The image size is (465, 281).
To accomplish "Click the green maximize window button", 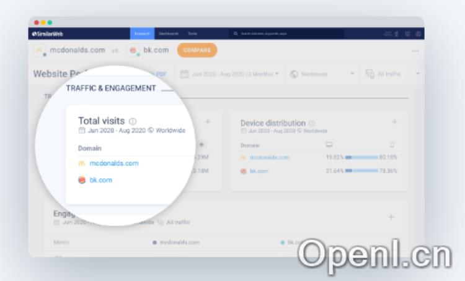I will pyautogui.click(x=50, y=22).
